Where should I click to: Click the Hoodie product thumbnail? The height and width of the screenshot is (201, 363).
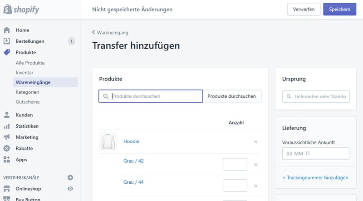108,142
